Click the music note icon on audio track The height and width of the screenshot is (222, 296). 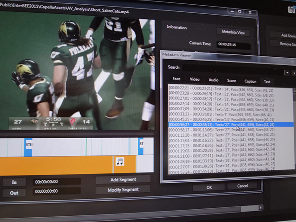120,162
